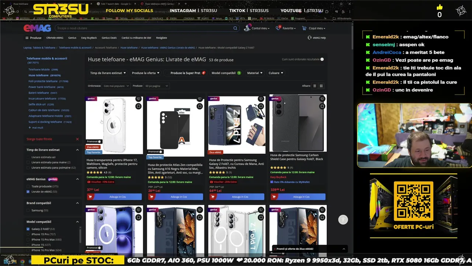Collapse the Timp de livrare estimat sidebar section
This screenshot has width=472, height=266.
coord(77,150)
